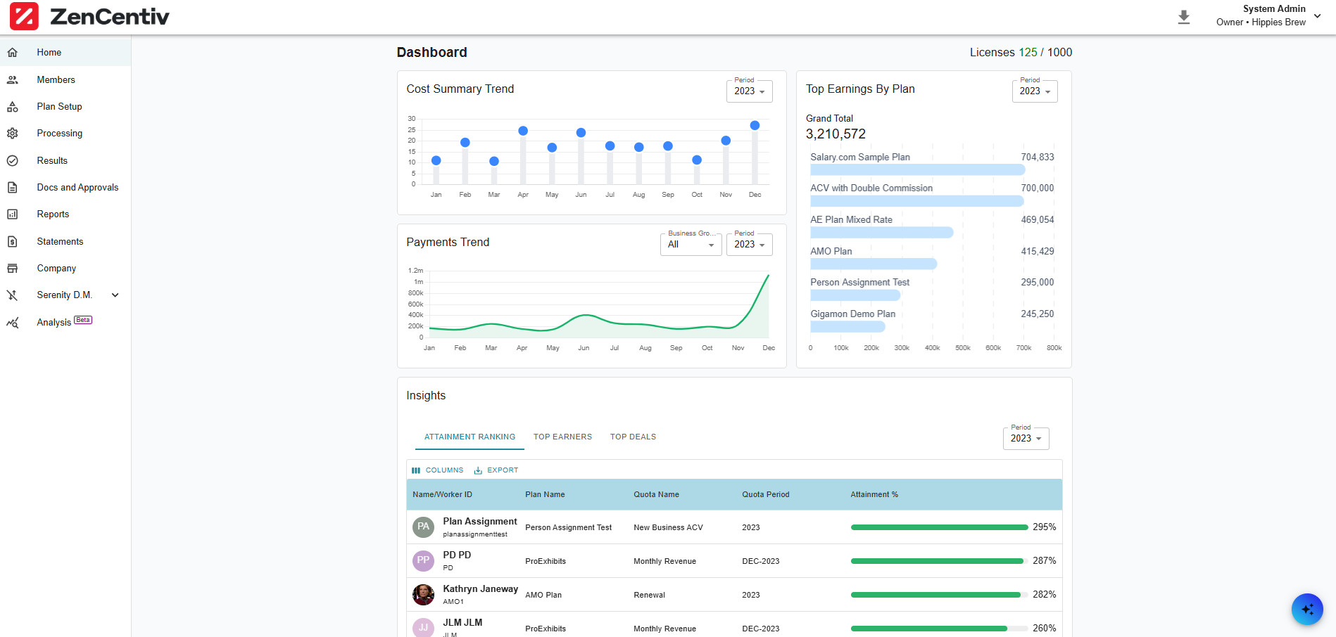Click the Company storefront icon
The height and width of the screenshot is (637, 1336).
(13, 269)
